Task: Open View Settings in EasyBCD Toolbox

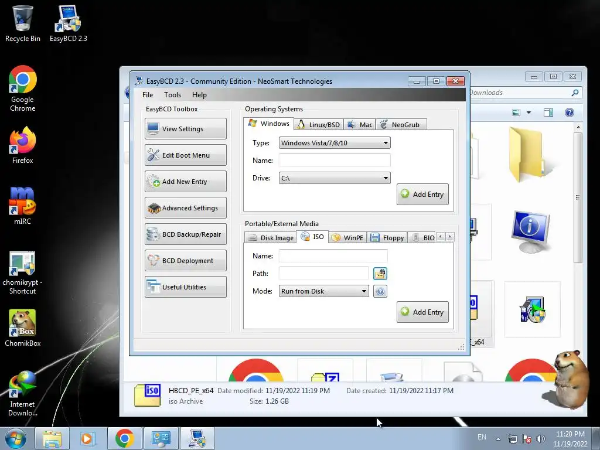Action: pyautogui.click(x=186, y=128)
